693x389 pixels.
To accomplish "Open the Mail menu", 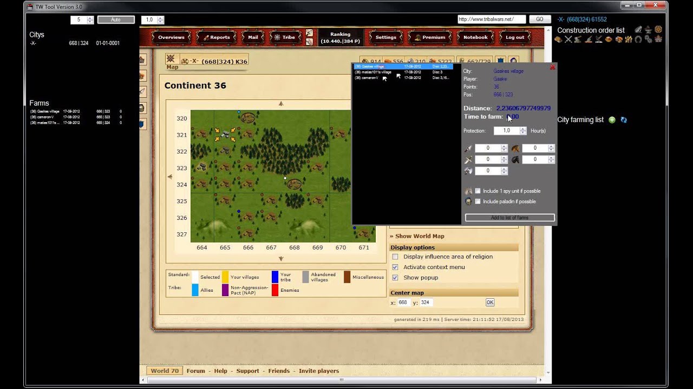I will (253, 37).
